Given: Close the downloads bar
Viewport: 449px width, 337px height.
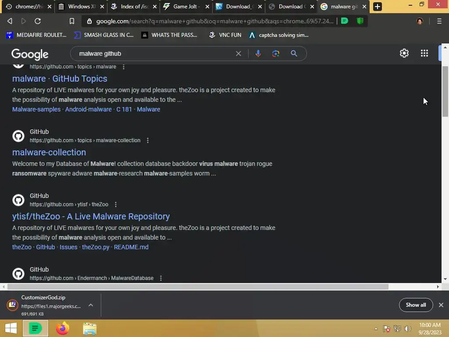Looking at the screenshot, I should [x=441, y=305].
